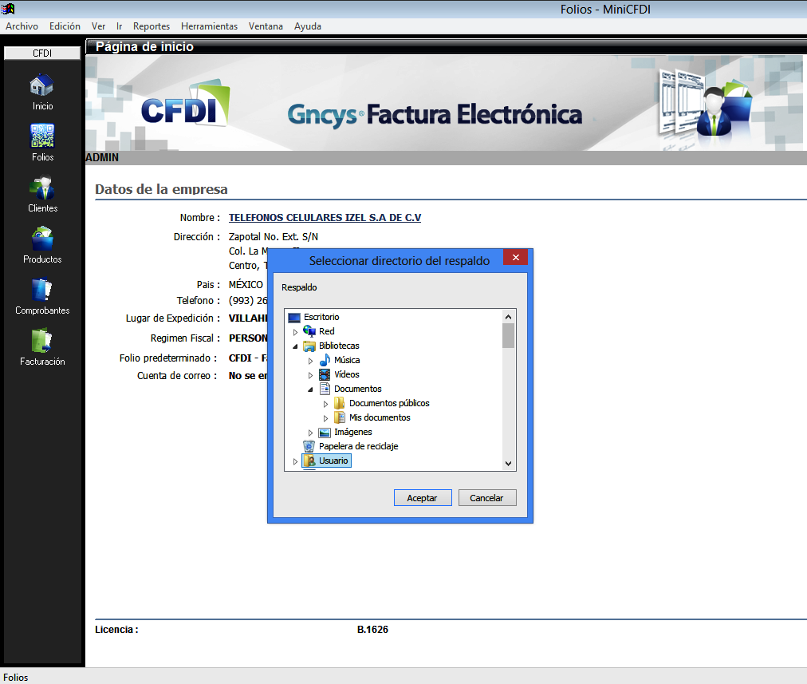Open the Ventana menu
807x684 pixels.
point(266,26)
